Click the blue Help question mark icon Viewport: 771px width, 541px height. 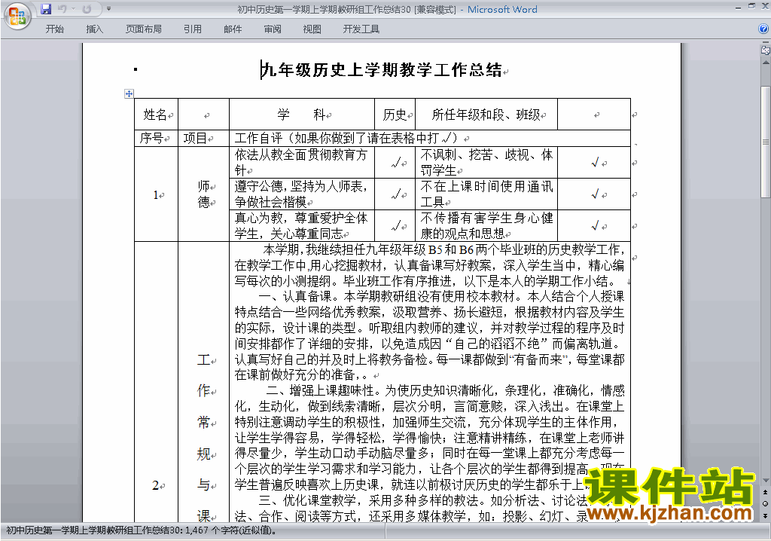pyautogui.click(x=763, y=29)
